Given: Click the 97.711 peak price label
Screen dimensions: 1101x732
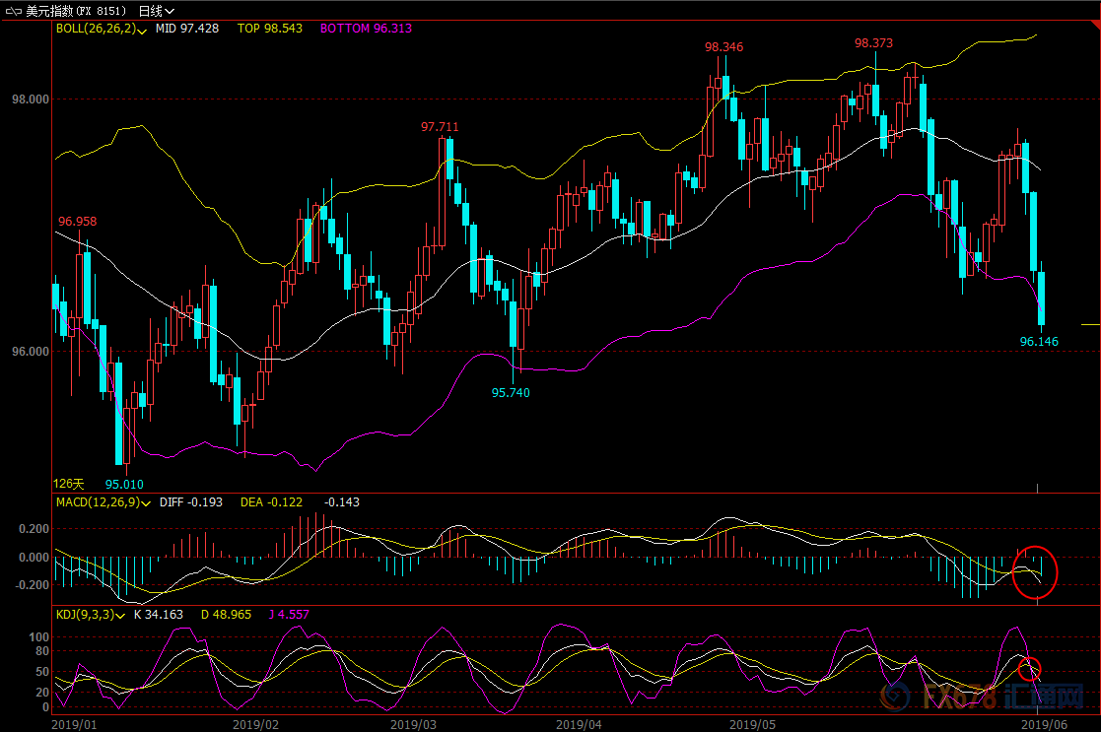Looking at the screenshot, I should pyautogui.click(x=440, y=127).
